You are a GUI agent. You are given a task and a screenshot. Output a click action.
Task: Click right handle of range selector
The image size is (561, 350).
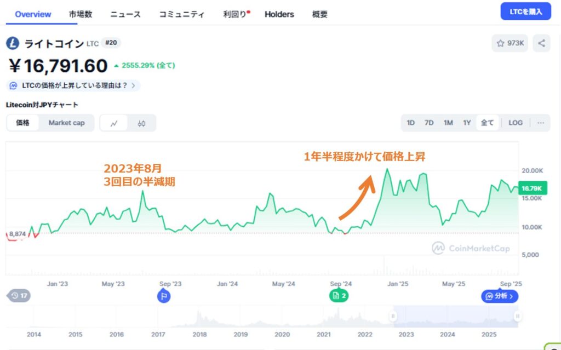point(517,316)
